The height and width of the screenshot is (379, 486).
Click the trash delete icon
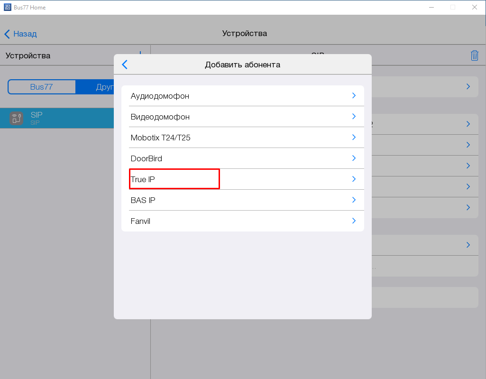[474, 55]
